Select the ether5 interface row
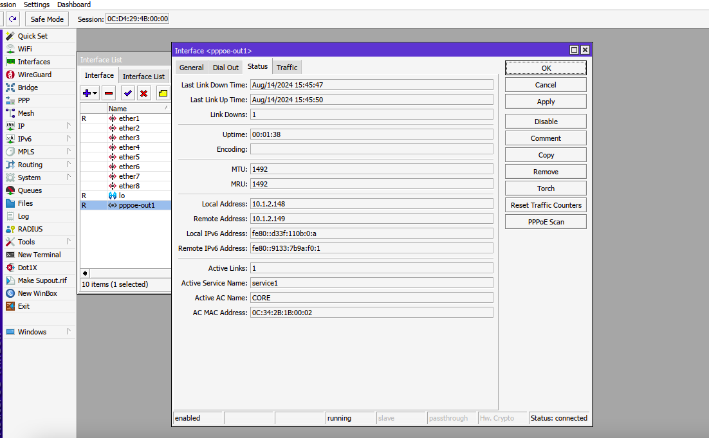Viewport: 709px width, 438px height. coord(125,157)
